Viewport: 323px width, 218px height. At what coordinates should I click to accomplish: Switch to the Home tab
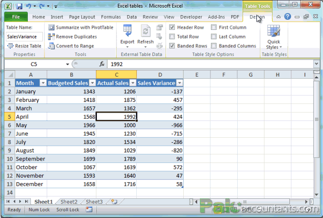pos(38,17)
